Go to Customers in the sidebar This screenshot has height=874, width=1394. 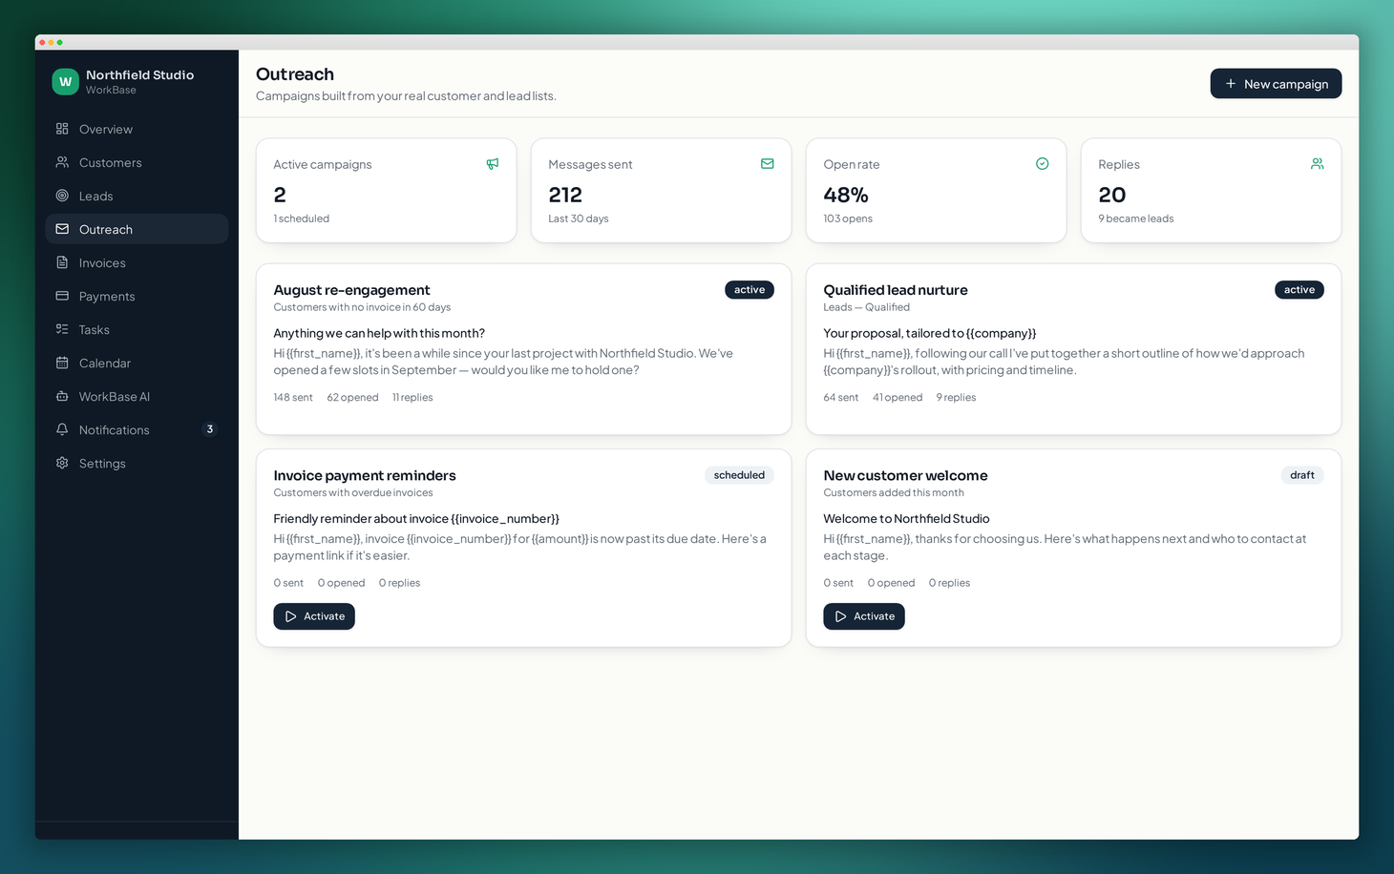(x=137, y=162)
